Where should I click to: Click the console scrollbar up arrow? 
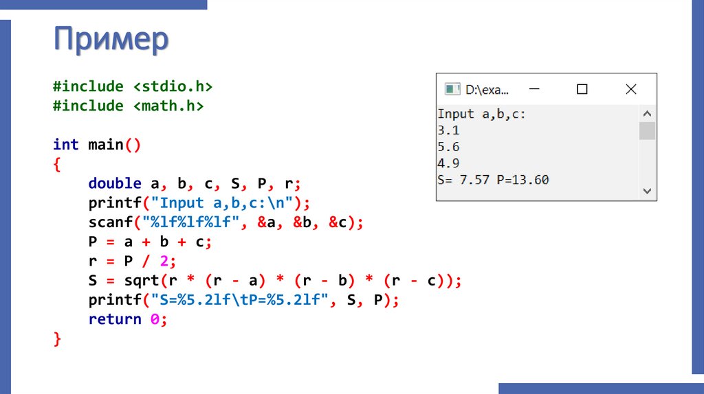pyautogui.click(x=647, y=113)
